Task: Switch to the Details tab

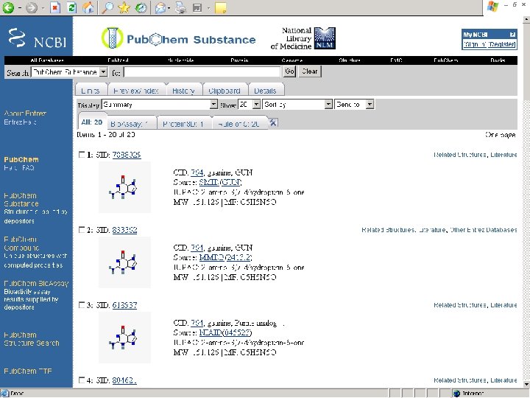Action: click(265, 91)
